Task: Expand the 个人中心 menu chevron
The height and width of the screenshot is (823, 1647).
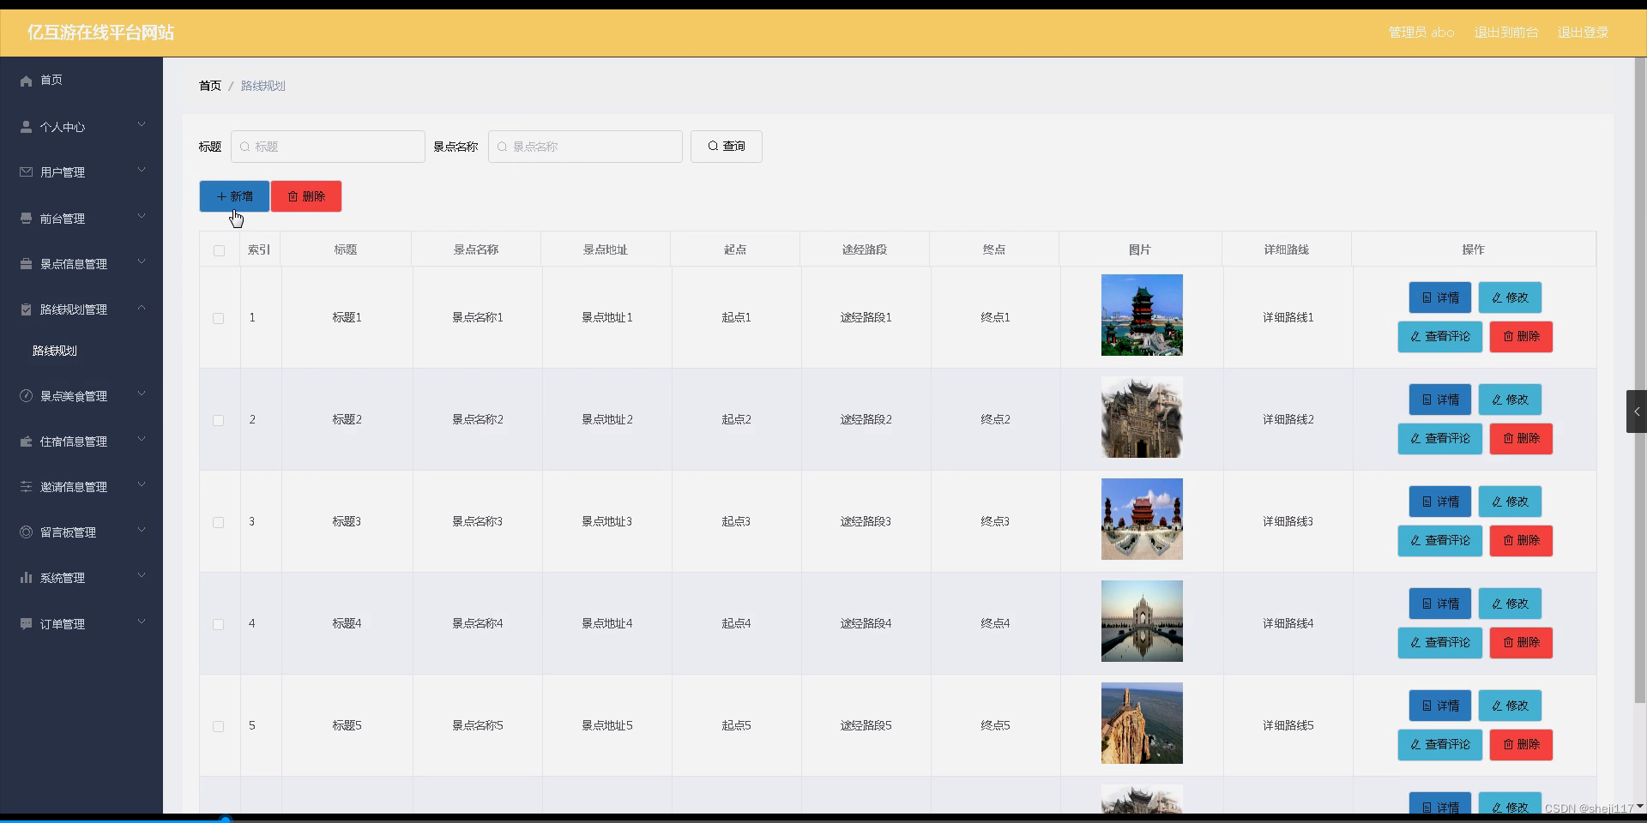Action: (x=142, y=125)
